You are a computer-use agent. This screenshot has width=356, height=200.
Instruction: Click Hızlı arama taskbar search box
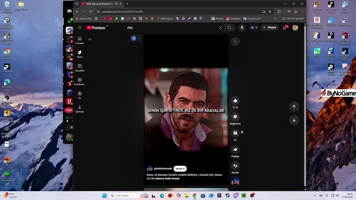click(x=129, y=196)
